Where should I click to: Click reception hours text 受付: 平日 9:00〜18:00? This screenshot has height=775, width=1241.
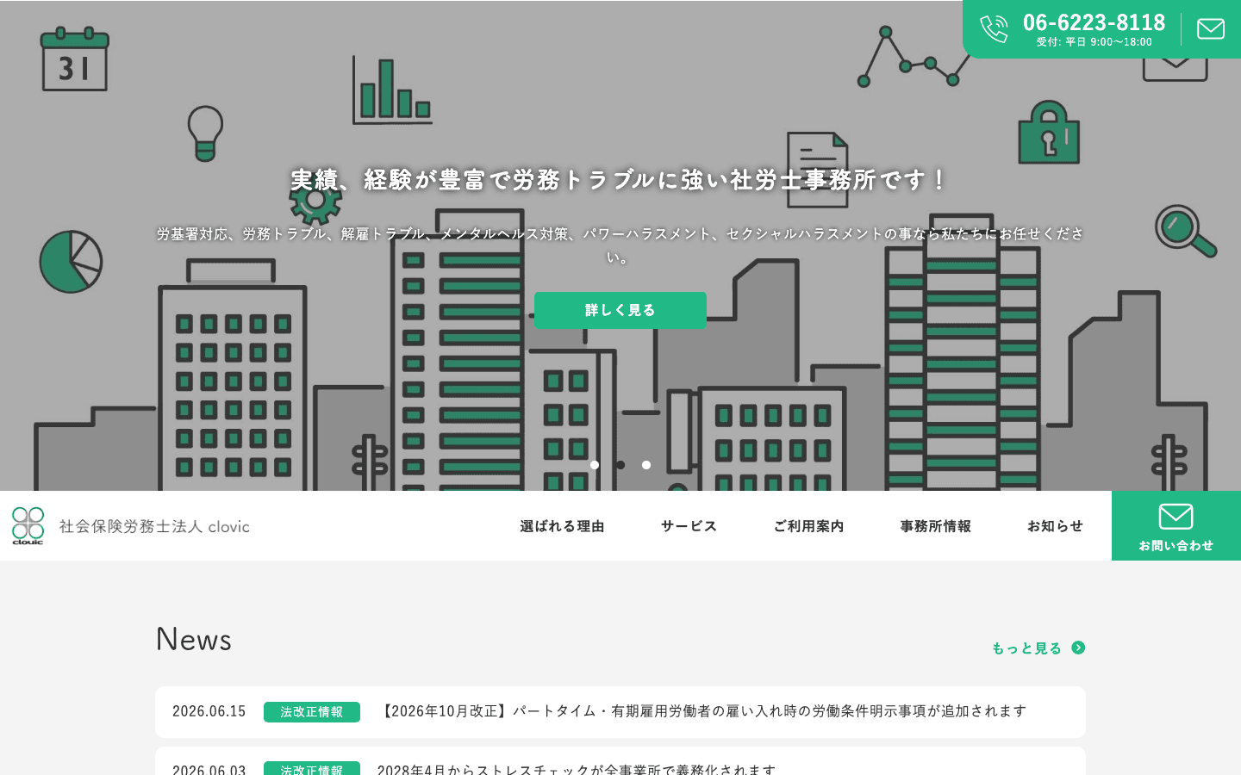(x=1094, y=41)
